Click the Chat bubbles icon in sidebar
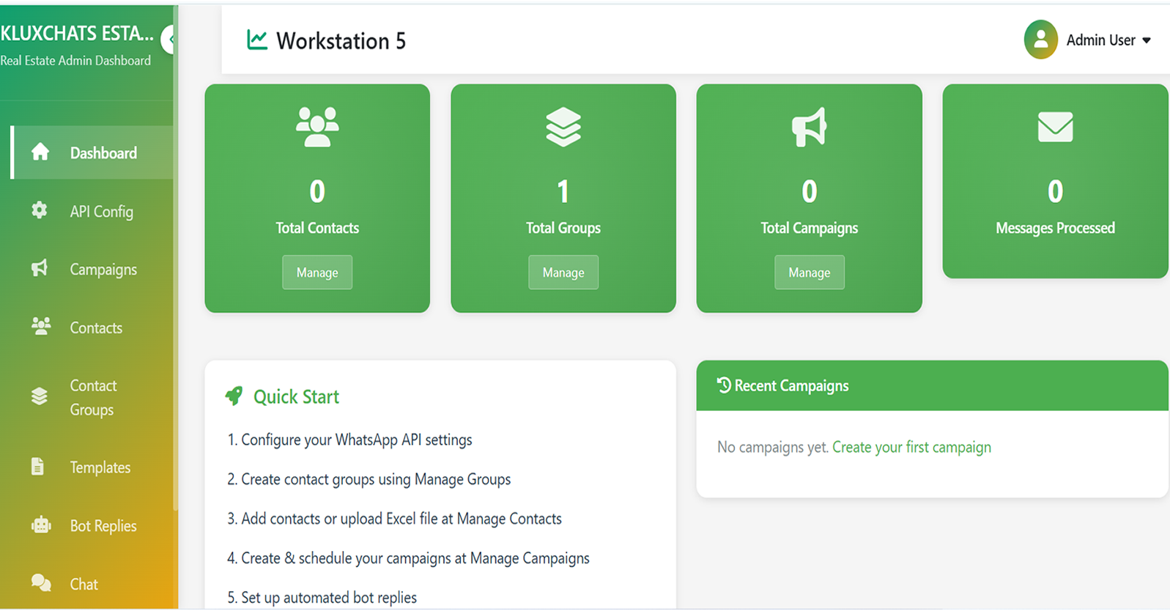 pos(41,583)
